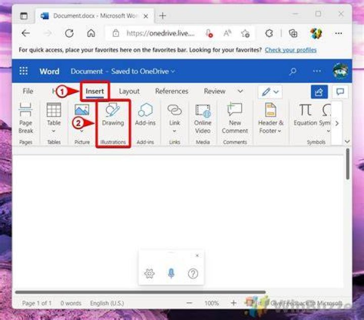This screenshot has width=364, height=320.
Task: Click the search magnifier in Word header
Action: tap(293, 71)
